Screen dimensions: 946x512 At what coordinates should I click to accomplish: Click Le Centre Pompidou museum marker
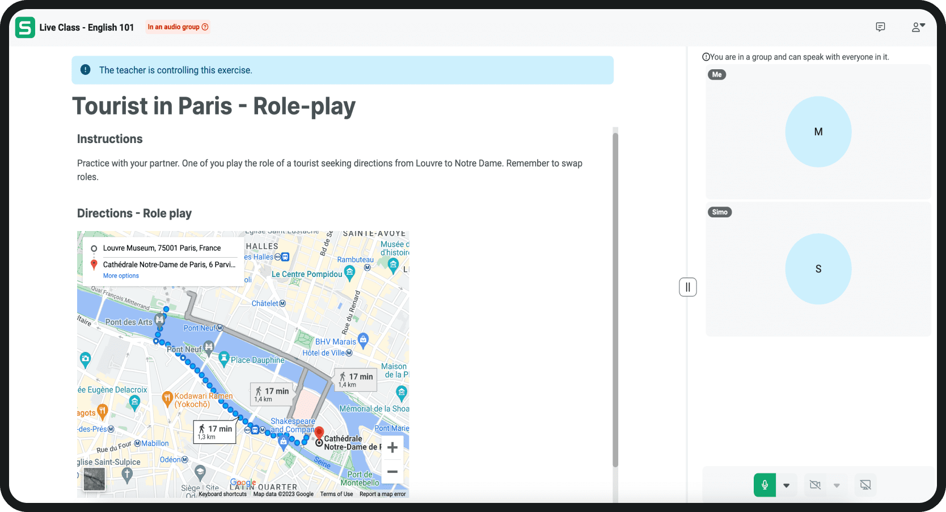(350, 273)
